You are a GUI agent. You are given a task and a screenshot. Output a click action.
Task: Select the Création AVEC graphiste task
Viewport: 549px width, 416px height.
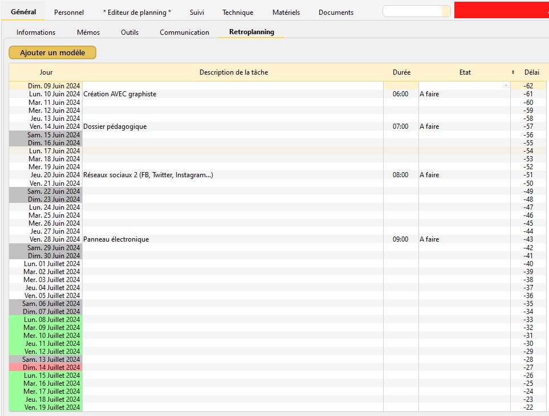point(120,94)
